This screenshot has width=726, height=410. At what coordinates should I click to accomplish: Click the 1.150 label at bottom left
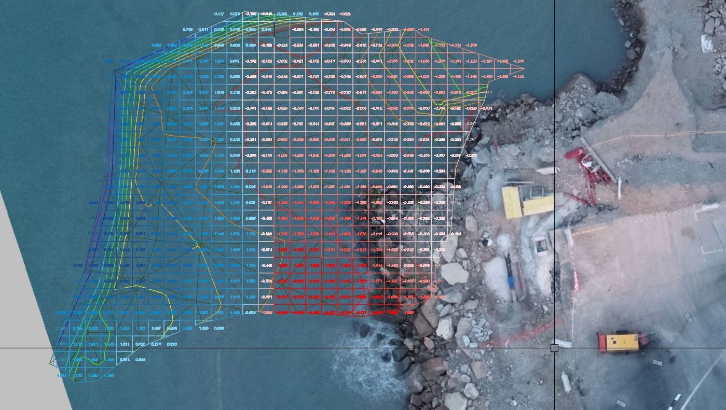coord(109,376)
